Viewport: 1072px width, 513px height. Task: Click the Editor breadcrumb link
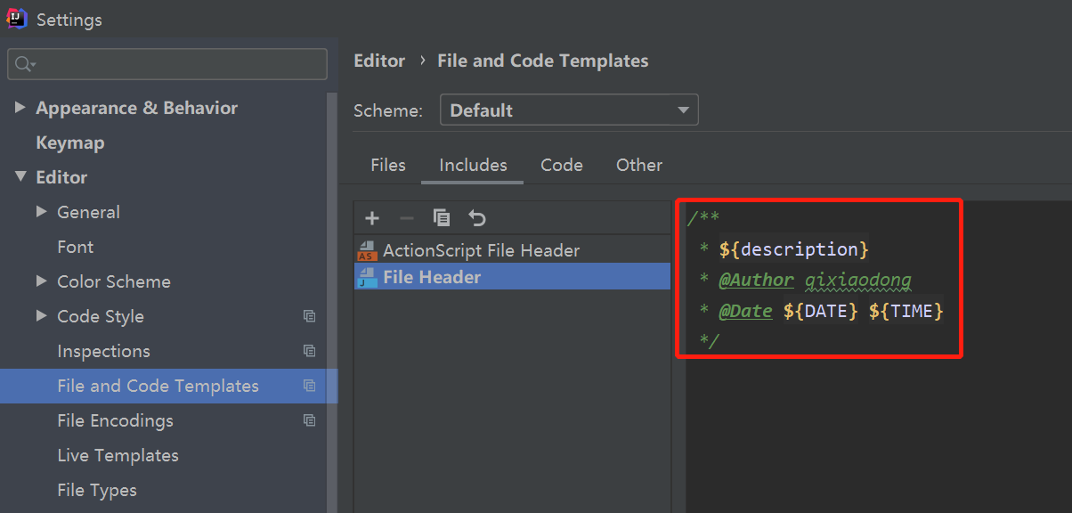(379, 61)
